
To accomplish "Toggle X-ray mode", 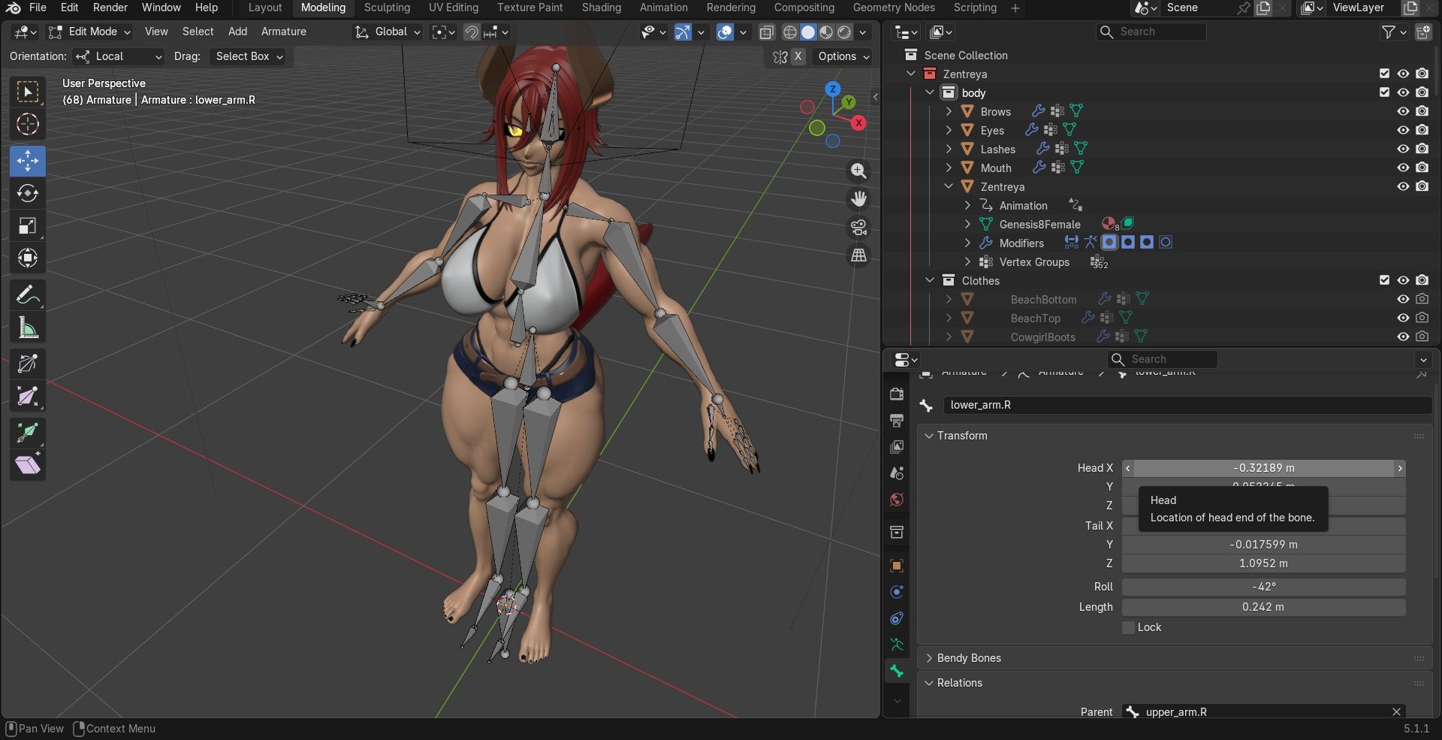I will [766, 32].
